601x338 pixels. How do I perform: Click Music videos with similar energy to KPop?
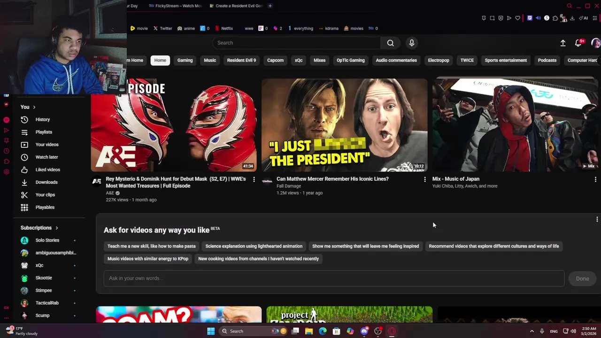148,259
